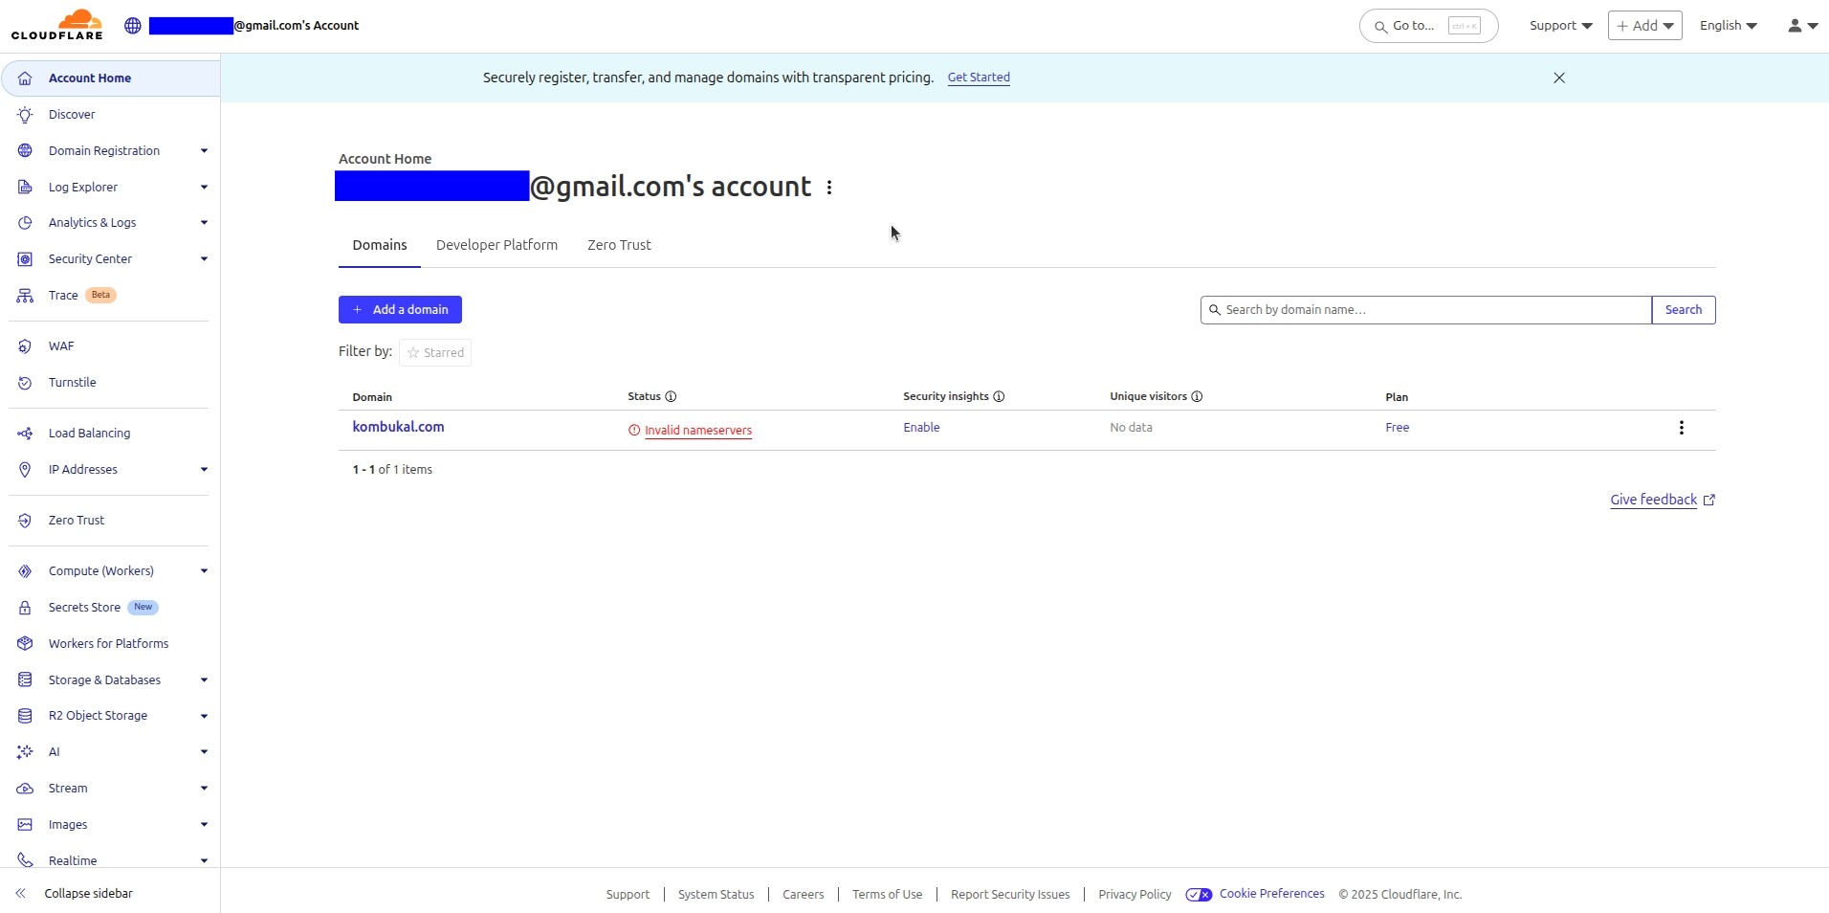Open the Add dropdown in header
Image resolution: width=1829 pixels, height=913 pixels.
1645,26
